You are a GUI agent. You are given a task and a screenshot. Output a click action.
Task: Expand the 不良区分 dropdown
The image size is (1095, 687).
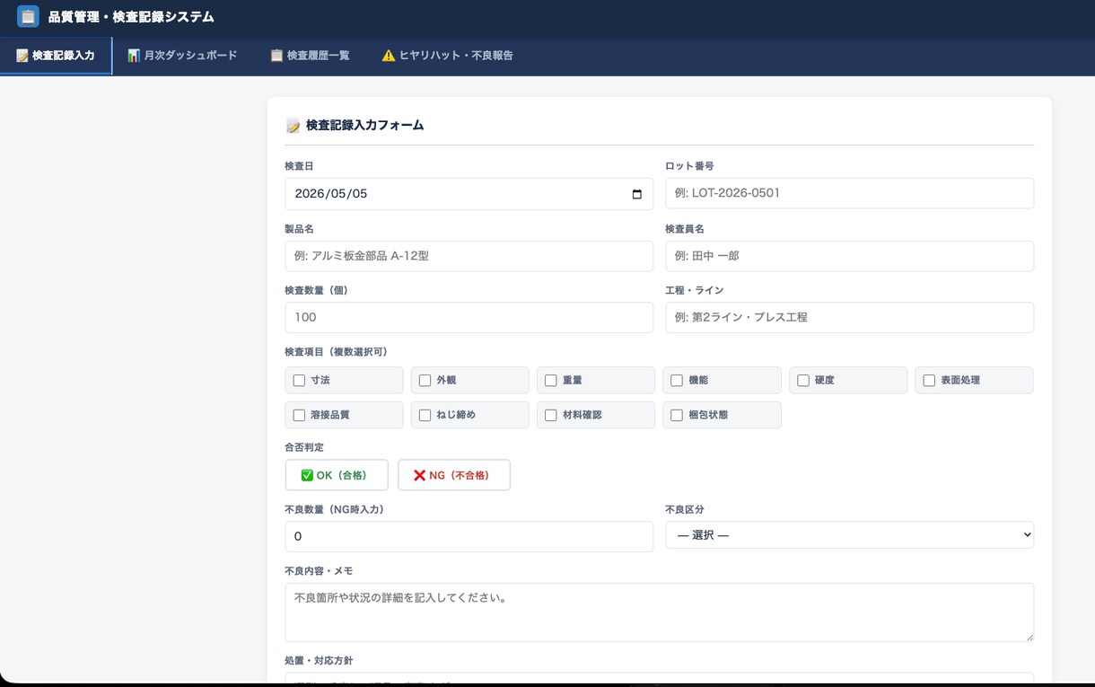pos(849,535)
